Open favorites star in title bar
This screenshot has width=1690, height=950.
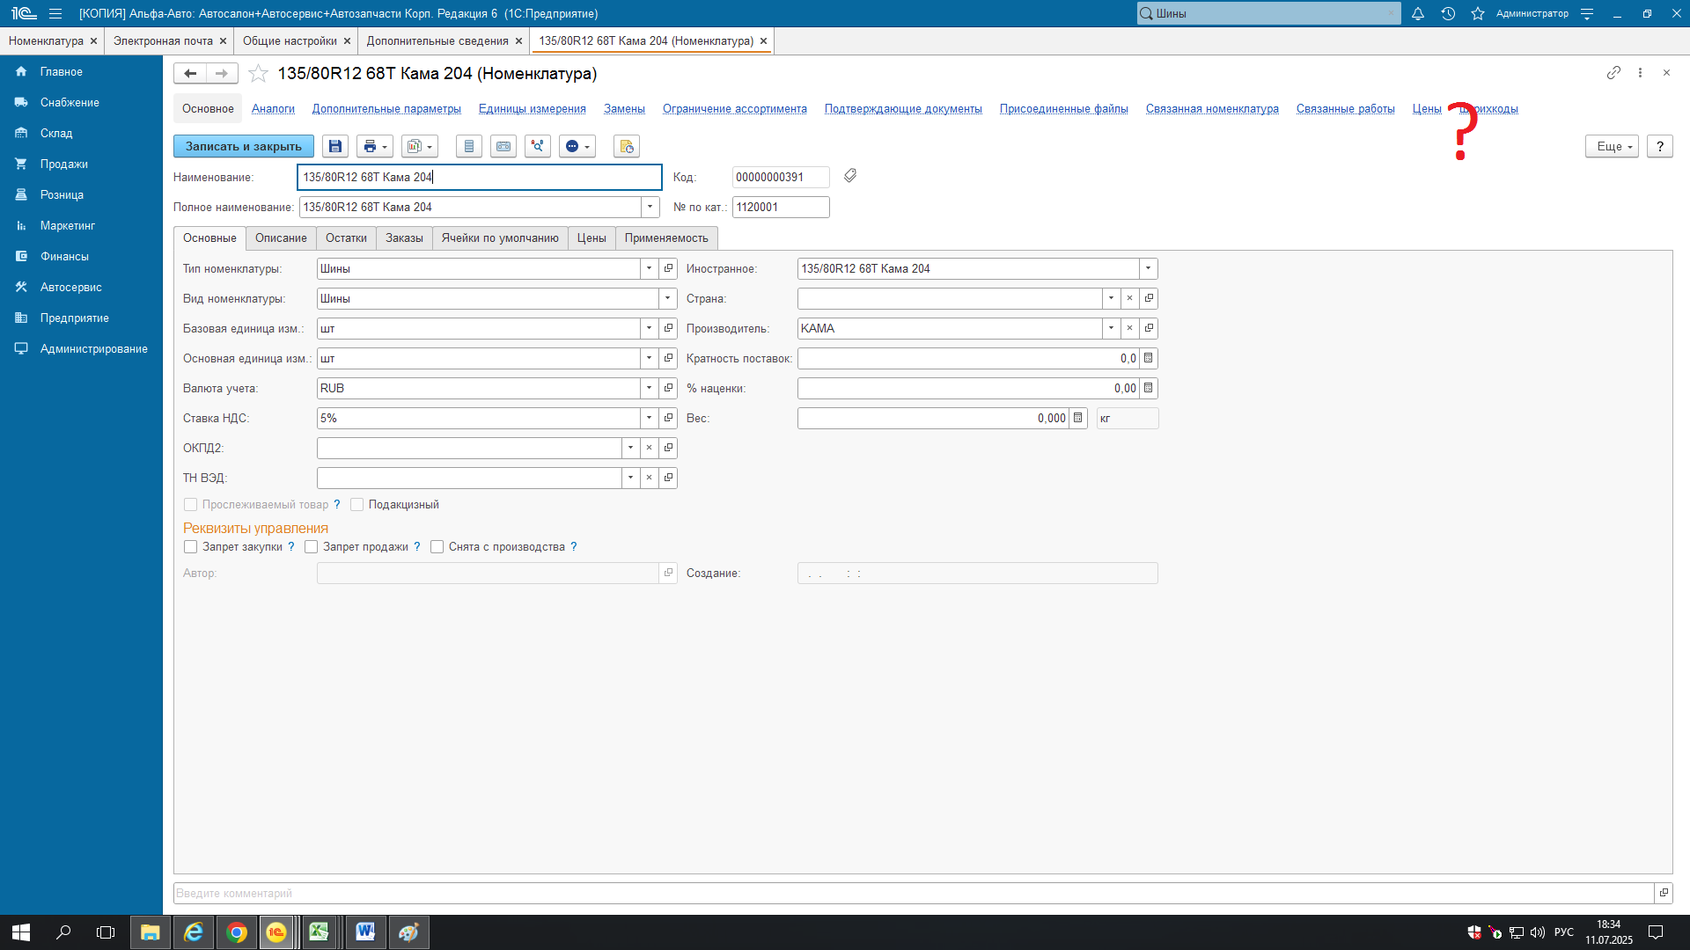click(x=1478, y=13)
